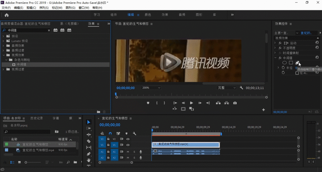This screenshot has height=172, width=322.
Task: Step back one frame
Action: (x=184, y=103)
